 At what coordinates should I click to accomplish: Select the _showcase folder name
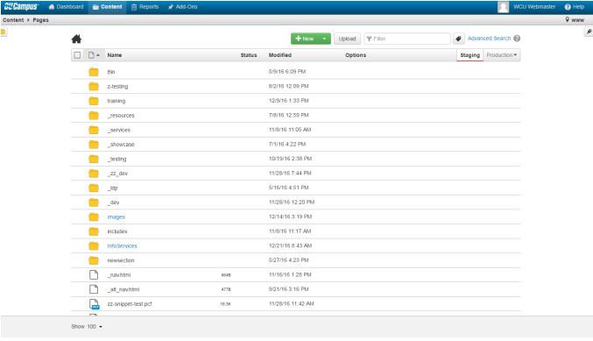click(x=121, y=144)
